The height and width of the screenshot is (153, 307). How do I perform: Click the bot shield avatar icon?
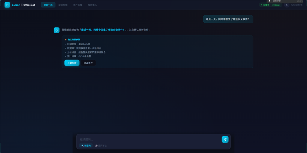(x=56, y=30)
